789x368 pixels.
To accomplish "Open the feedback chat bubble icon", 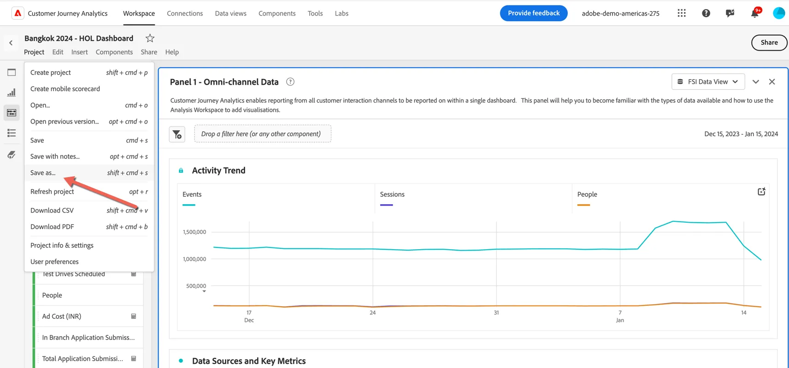I will point(730,13).
